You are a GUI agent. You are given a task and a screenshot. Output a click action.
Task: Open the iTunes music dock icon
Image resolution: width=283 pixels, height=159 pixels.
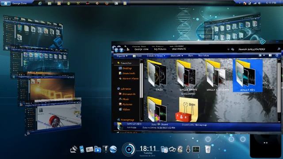pyautogui.click(x=180, y=149)
